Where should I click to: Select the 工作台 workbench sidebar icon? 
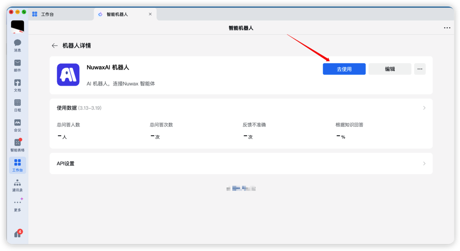coord(17,165)
